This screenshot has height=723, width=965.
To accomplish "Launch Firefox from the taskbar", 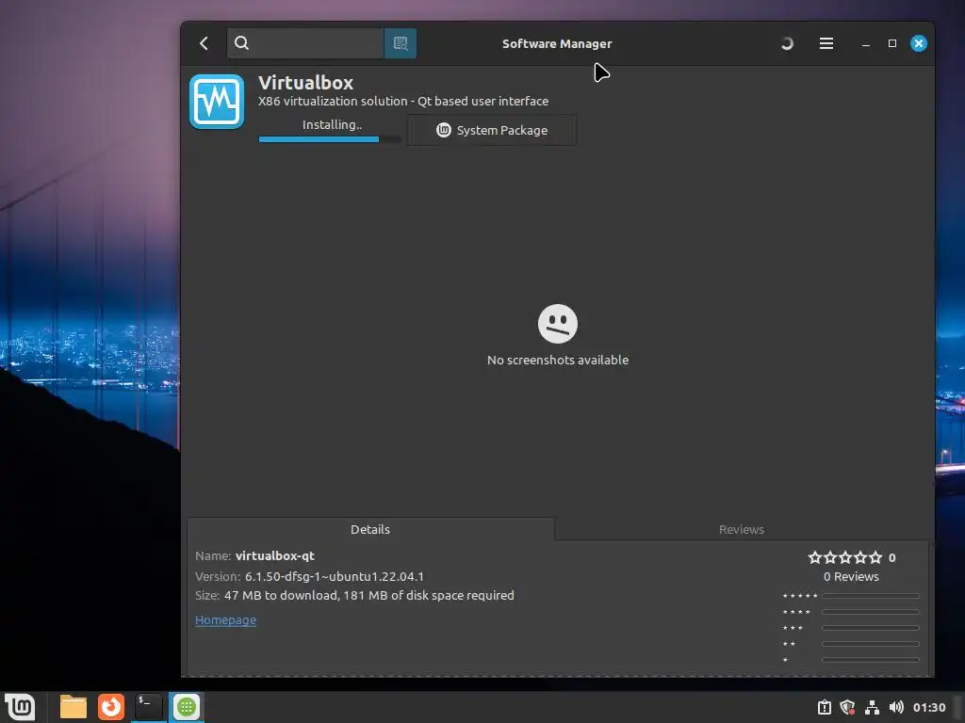I will pyautogui.click(x=111, y=707).
